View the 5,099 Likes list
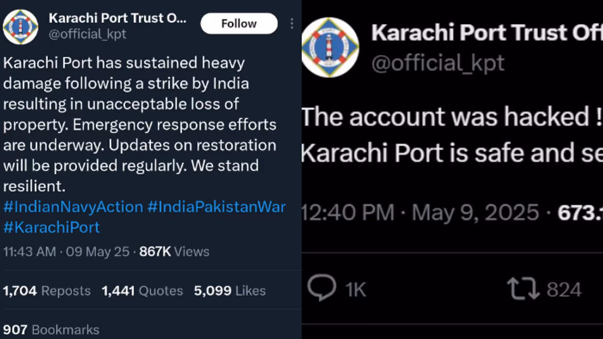 [x=229, y=291]
